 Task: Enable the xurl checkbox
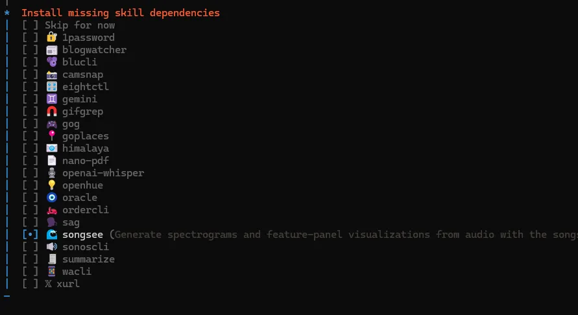(30, 284)
